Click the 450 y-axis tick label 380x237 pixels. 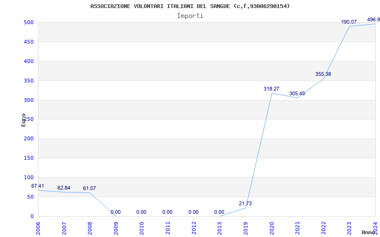point(28,42)
